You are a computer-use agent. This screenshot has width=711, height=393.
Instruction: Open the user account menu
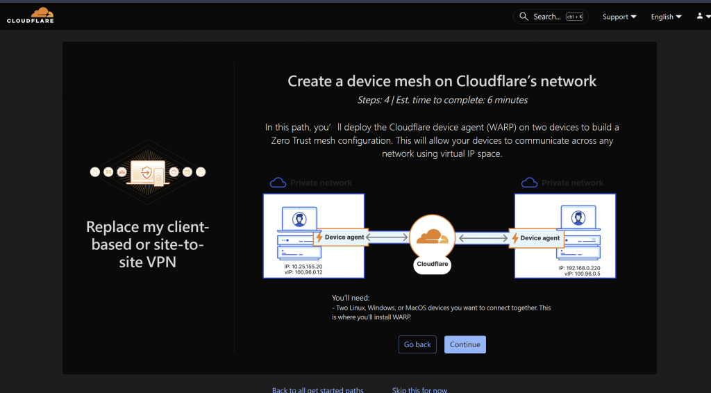click(703, 17)
